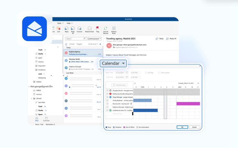Click the Reply All icon in the reading pane header
Image resolution: width=238 pixels, height=148 pixels.
click(167, 39)
